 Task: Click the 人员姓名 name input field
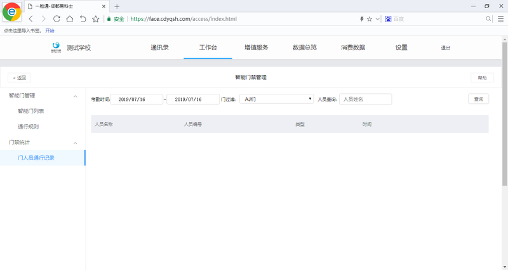(x=365, y=100)
